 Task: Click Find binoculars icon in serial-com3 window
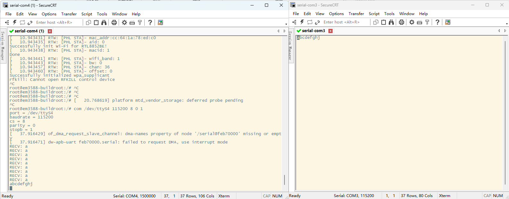coord(391,22)
